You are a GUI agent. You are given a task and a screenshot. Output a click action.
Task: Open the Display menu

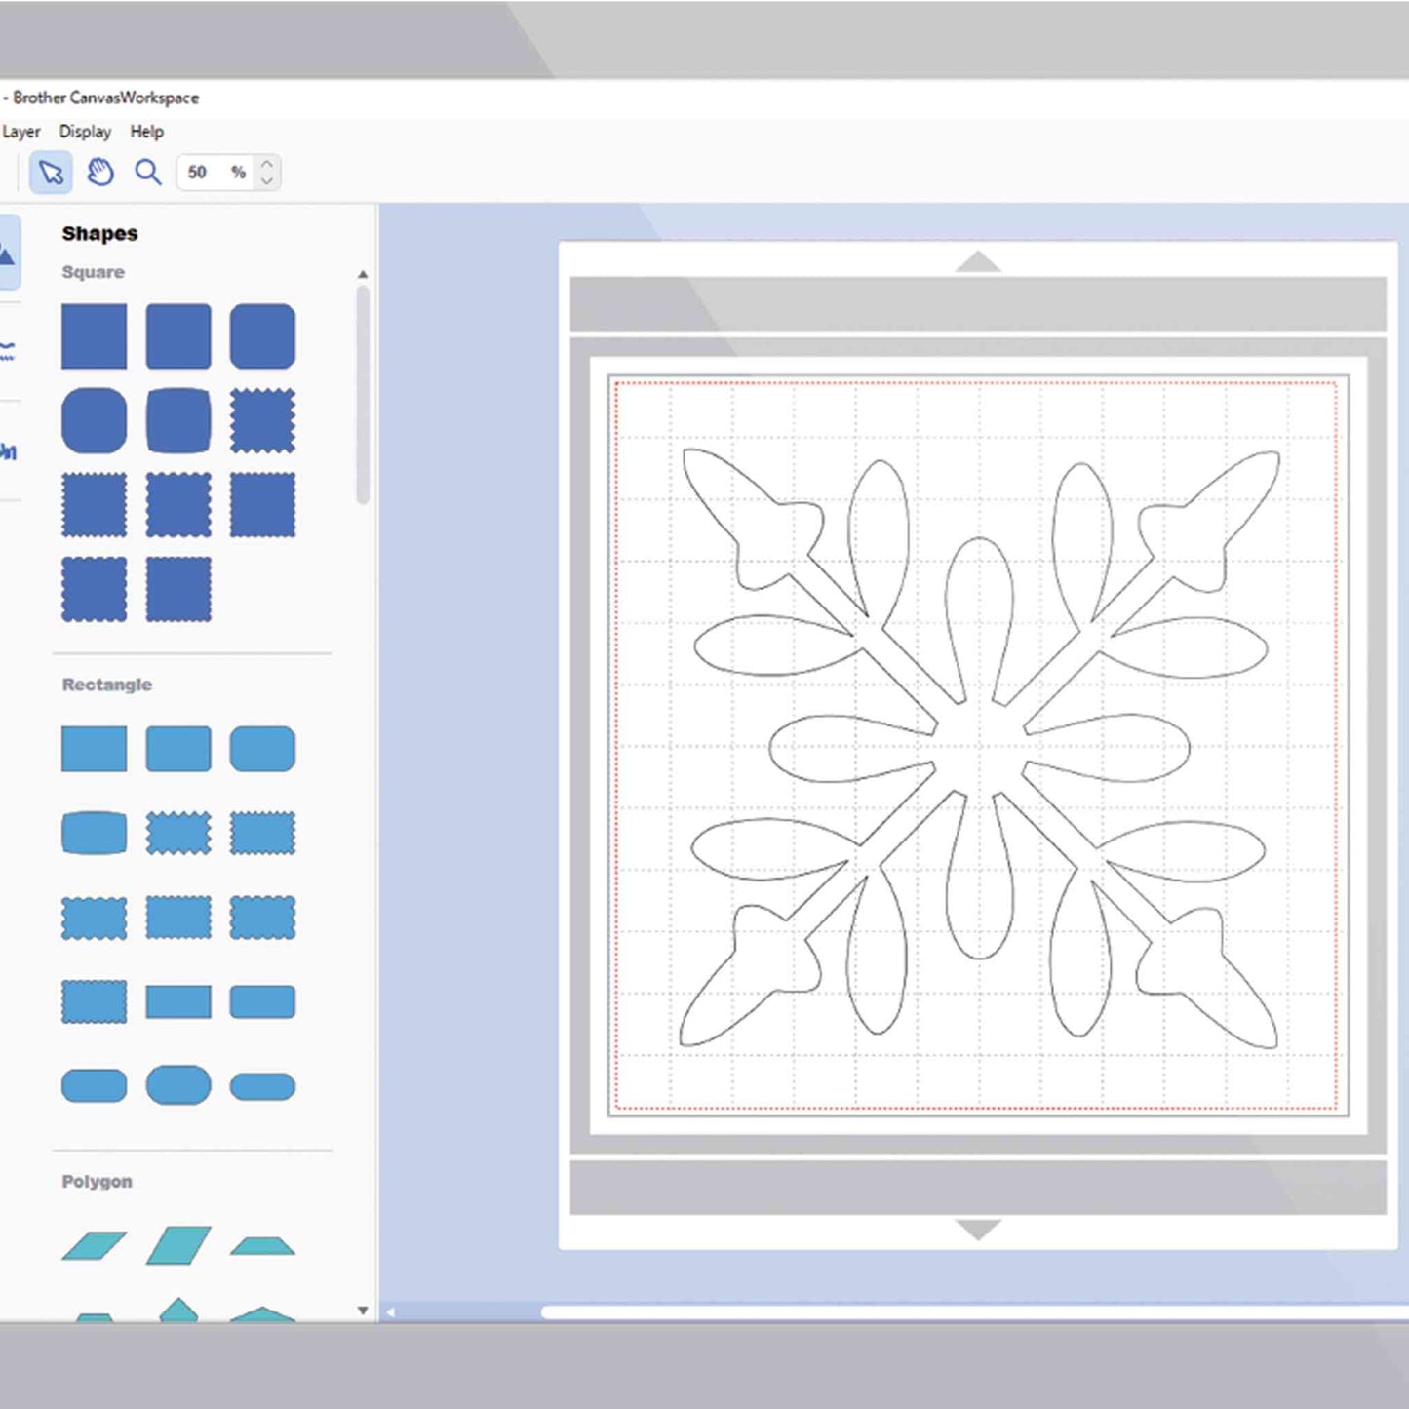85,132
